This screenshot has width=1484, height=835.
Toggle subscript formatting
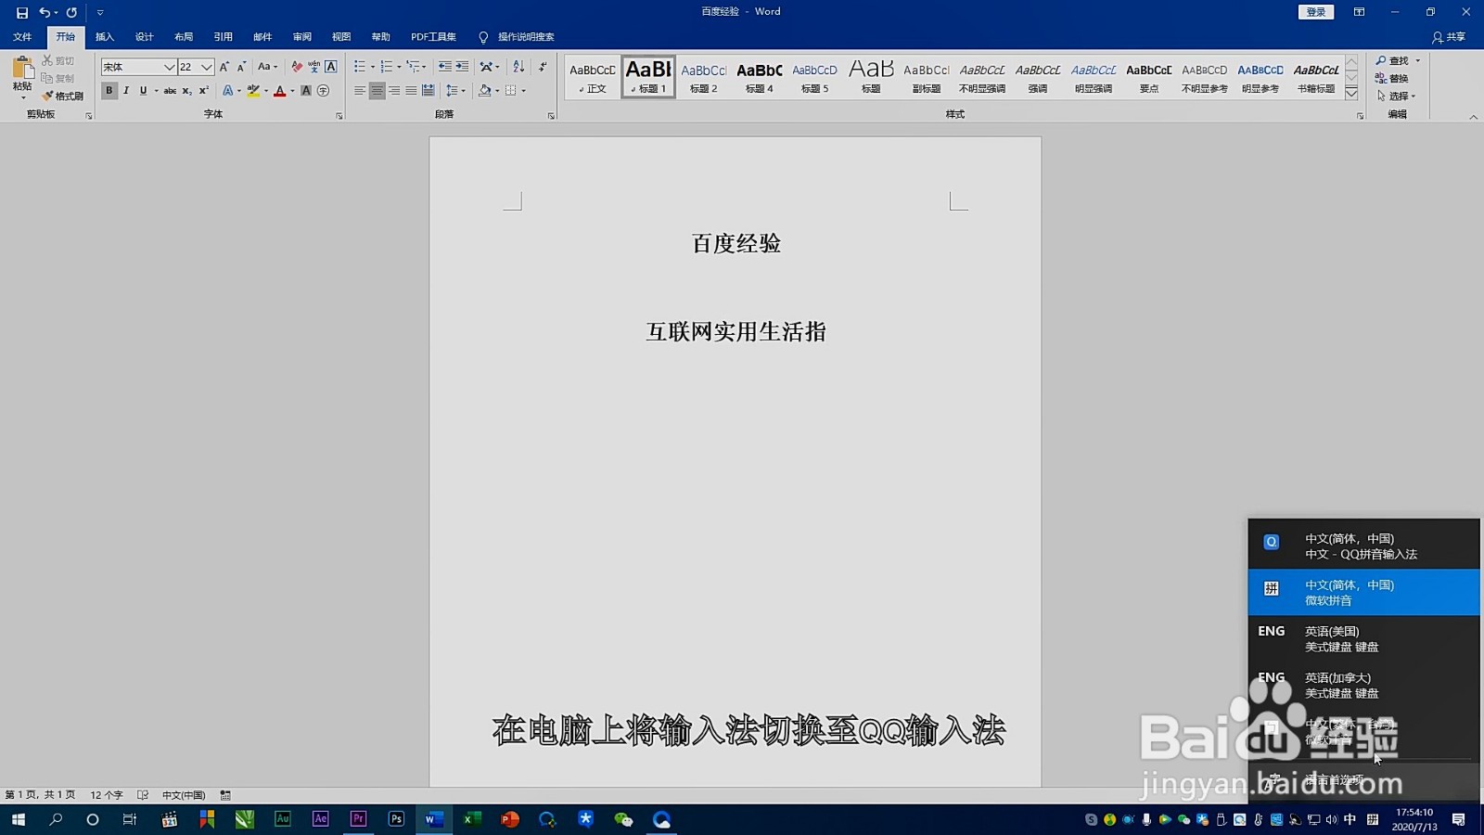(186, 91)
